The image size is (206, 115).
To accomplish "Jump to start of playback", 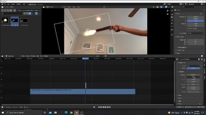I will pyautogui.click(x=99, y=107).
